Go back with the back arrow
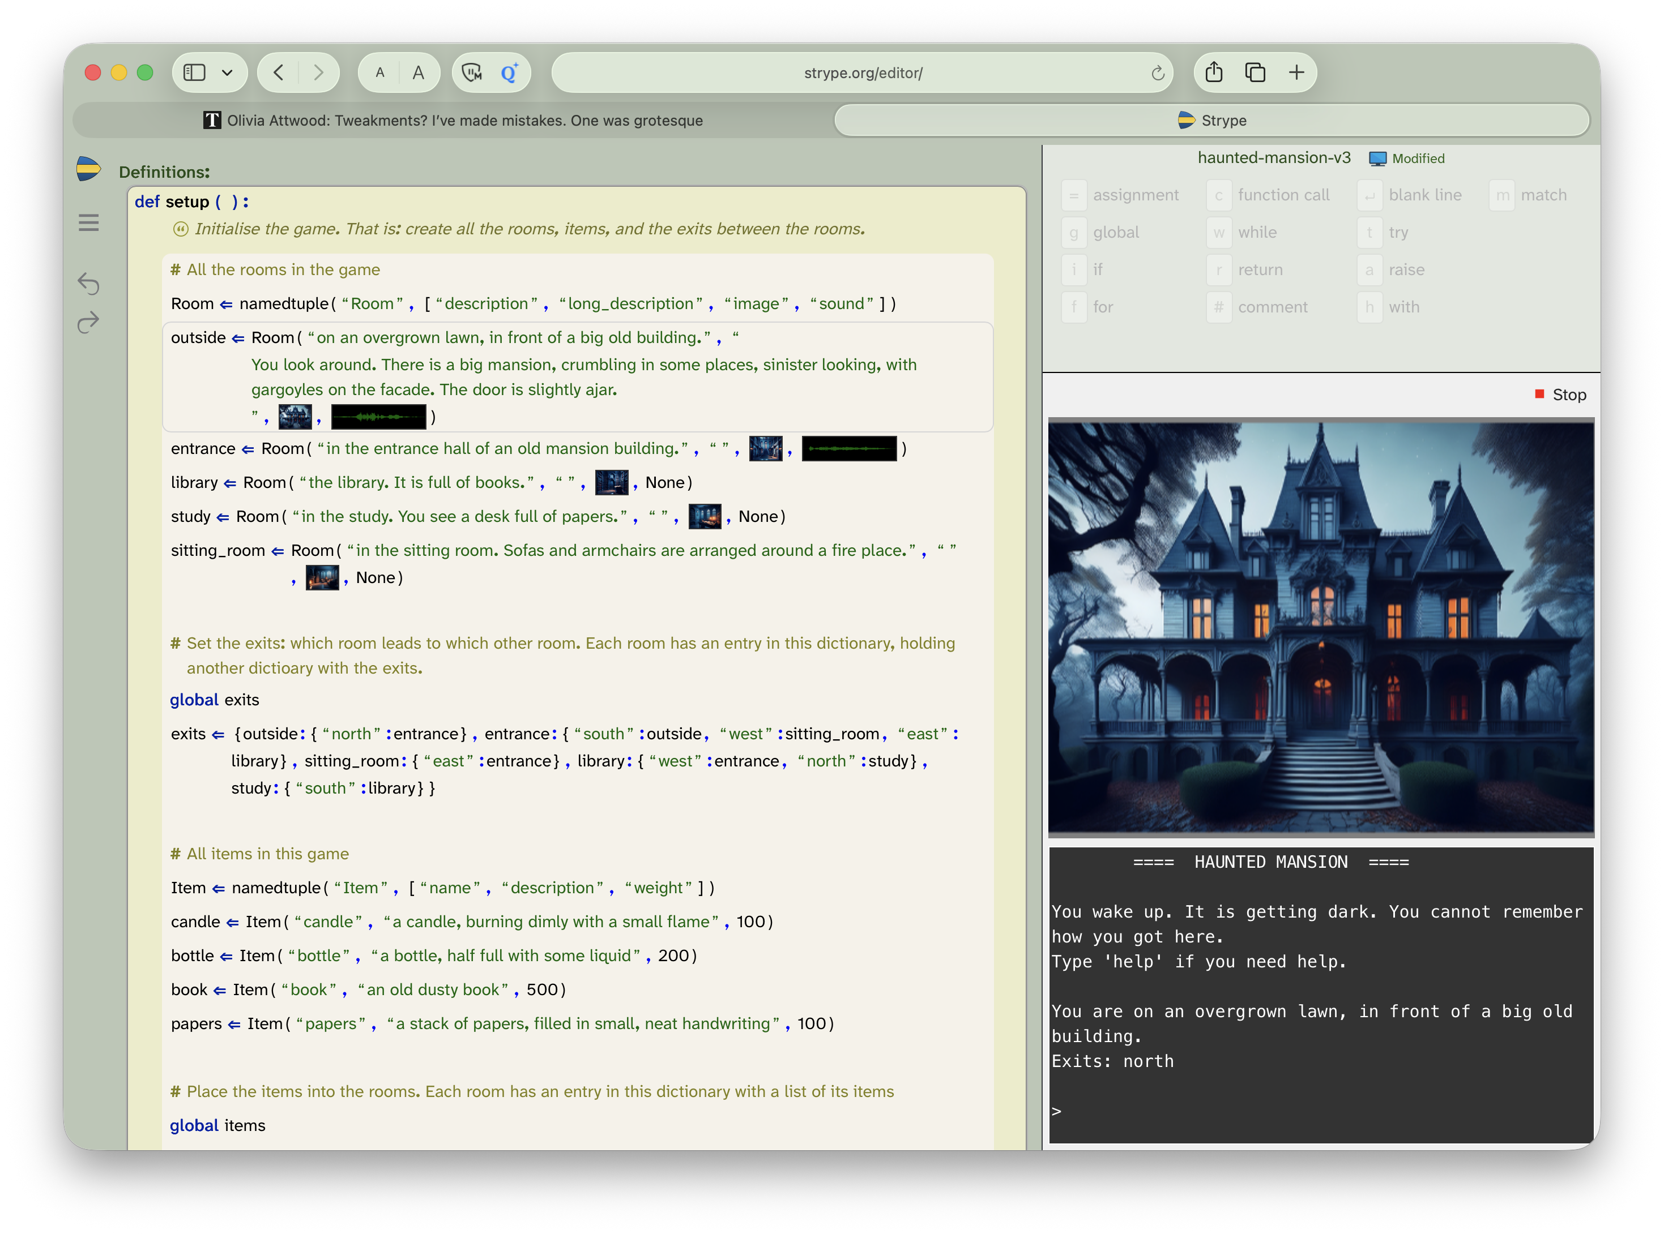This screenshot has height=1234, width=1664. [x=279, y=72]
